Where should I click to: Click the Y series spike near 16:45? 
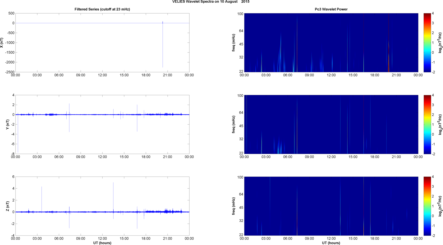[137, 118]
